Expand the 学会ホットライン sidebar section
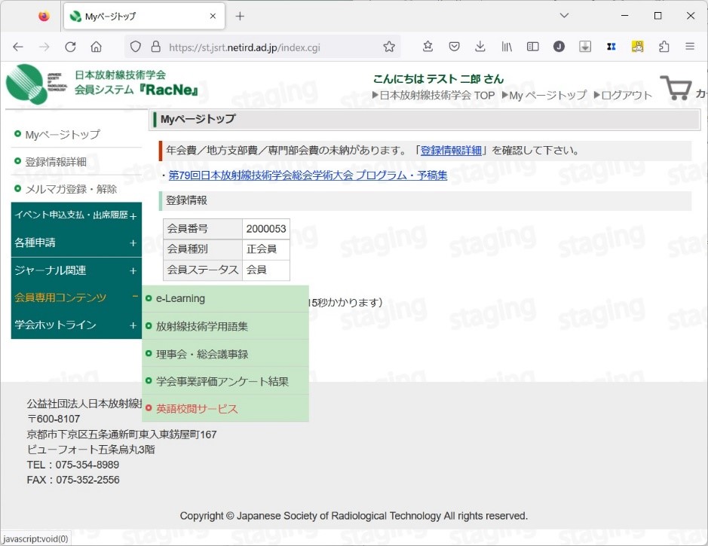Viewport: 708px width, 546px height. point(75,325)
